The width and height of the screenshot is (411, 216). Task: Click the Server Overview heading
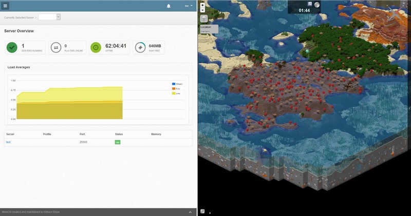pyautogui.click(x=19, y=31)
